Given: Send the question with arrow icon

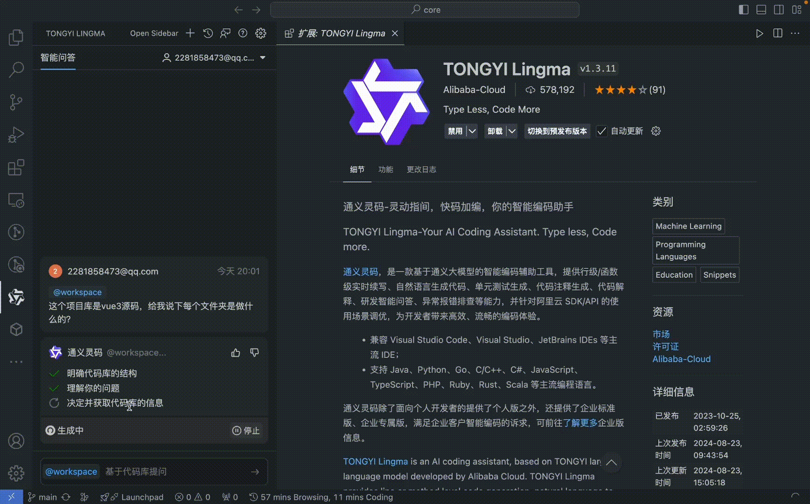Looking at the screenshot, I should pos(255,472).
